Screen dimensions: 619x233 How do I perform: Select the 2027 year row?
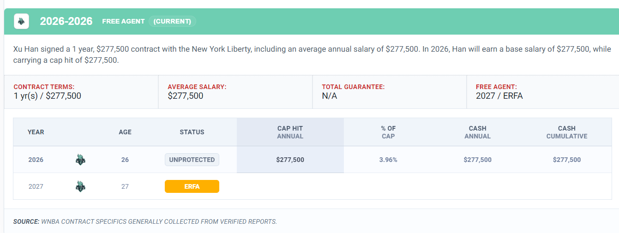pos(313,186)
